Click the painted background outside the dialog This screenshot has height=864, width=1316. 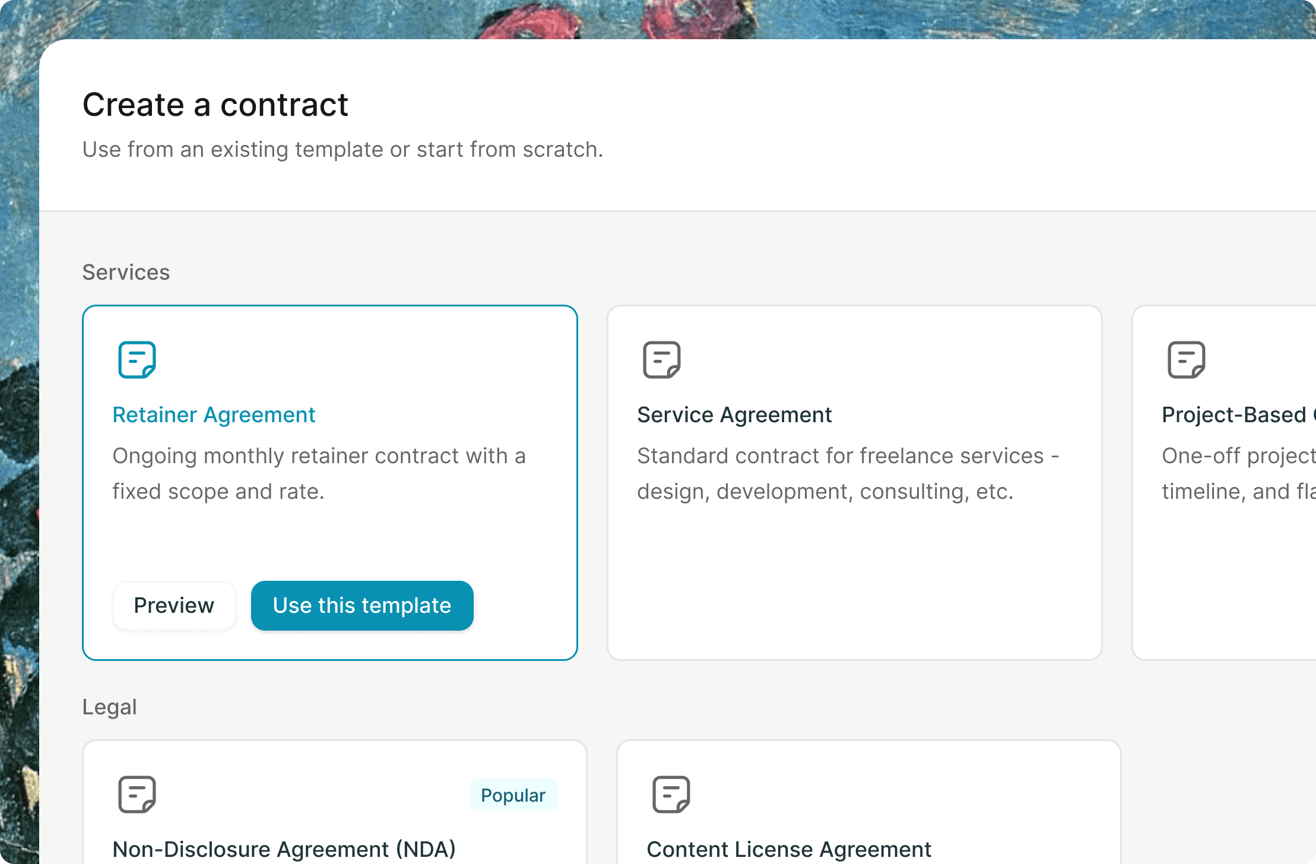coord(18,416)
